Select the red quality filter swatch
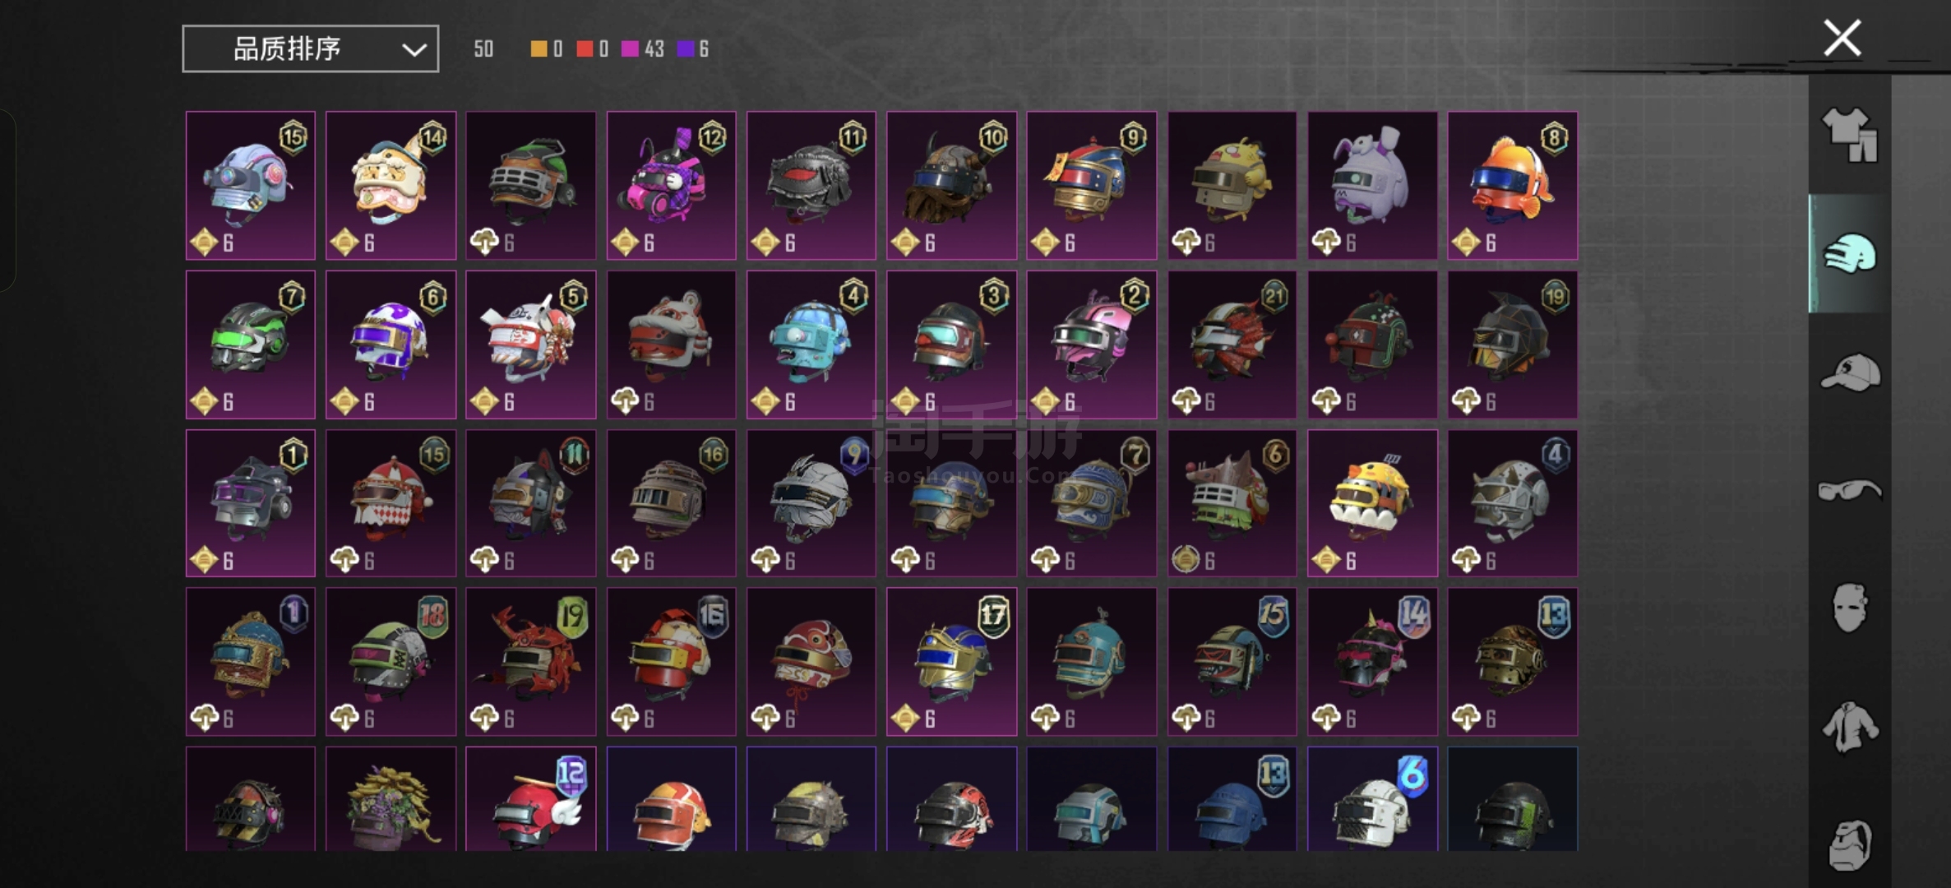This screenshot has height=888, width=1951. point(585,49)
